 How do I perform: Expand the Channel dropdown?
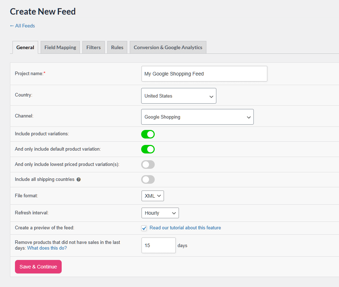[197, 117]
